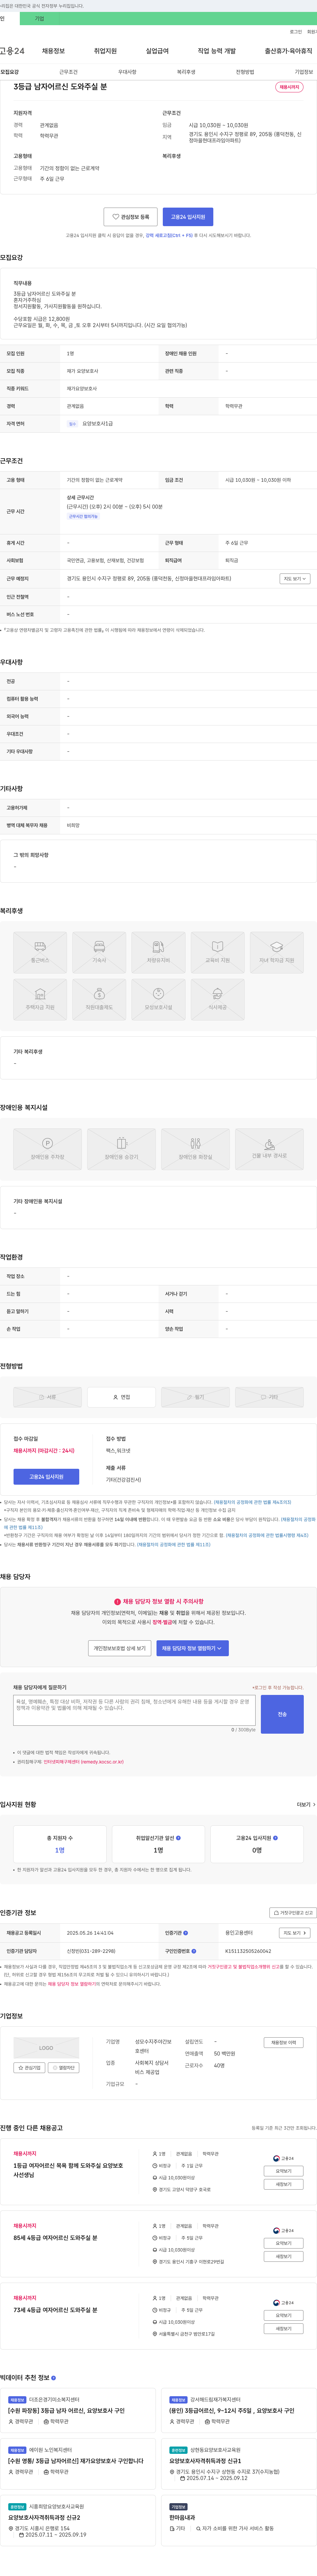
Task: Click the 관심정보 등록 heart button
Action: (x=130, y=217)
